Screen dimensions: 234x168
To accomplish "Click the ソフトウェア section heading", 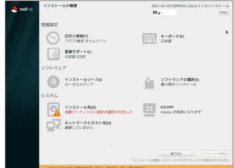I will pos(54,68).
